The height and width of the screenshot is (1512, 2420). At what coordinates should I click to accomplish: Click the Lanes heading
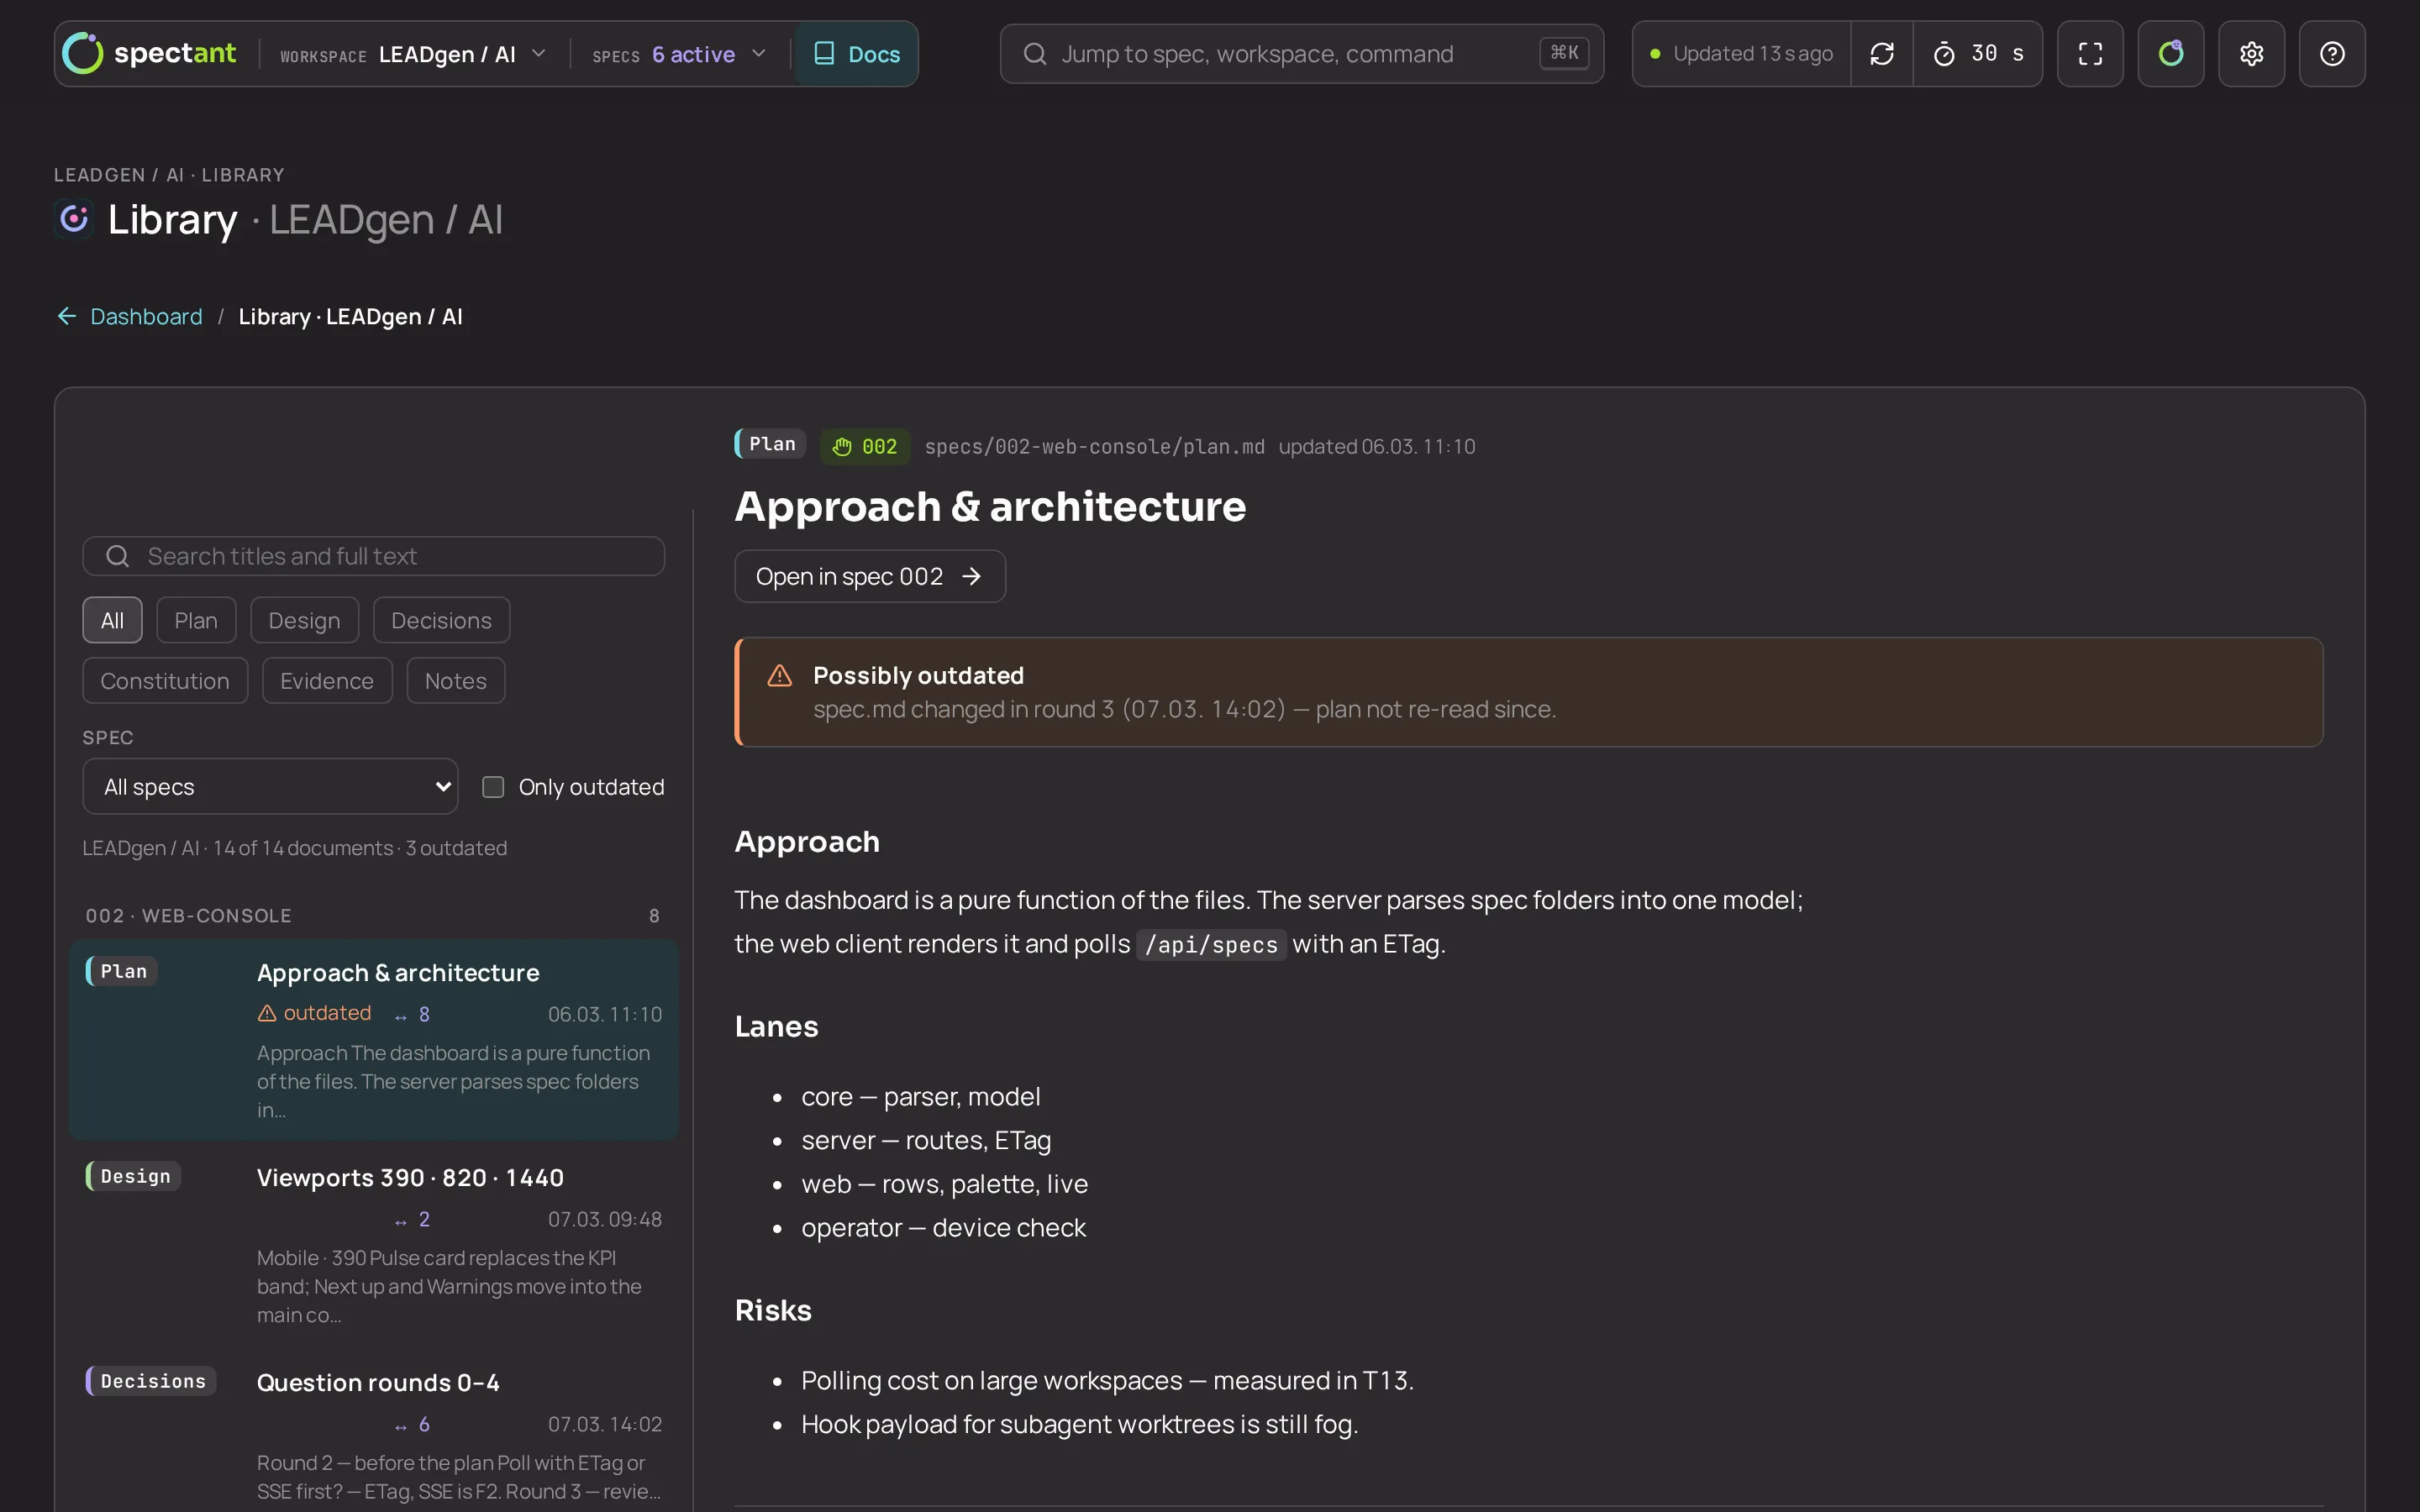click(x=776, y=1027)
